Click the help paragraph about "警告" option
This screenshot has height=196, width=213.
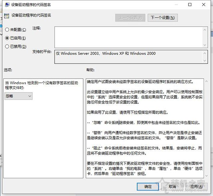click(144, 135)
